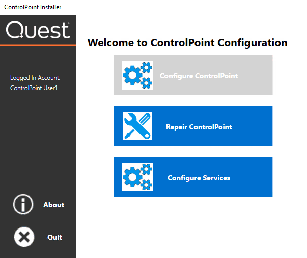Select the Configure ControlPoint text label

point(199,76)
